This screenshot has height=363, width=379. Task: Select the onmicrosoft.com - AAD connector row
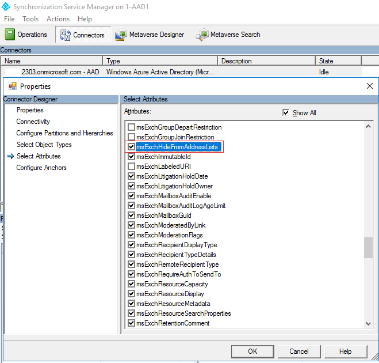182,72
